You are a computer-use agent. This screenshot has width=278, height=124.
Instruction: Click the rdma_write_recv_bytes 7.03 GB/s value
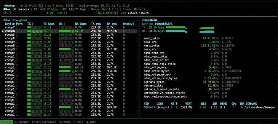coord(212,78)
